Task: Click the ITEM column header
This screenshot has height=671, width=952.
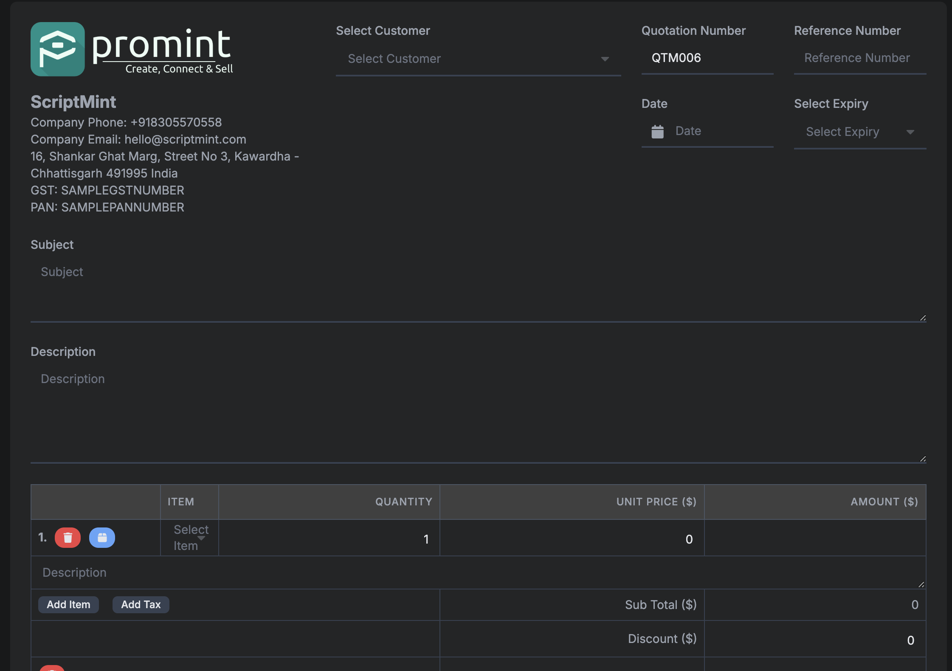Action: tap(181, 502)
